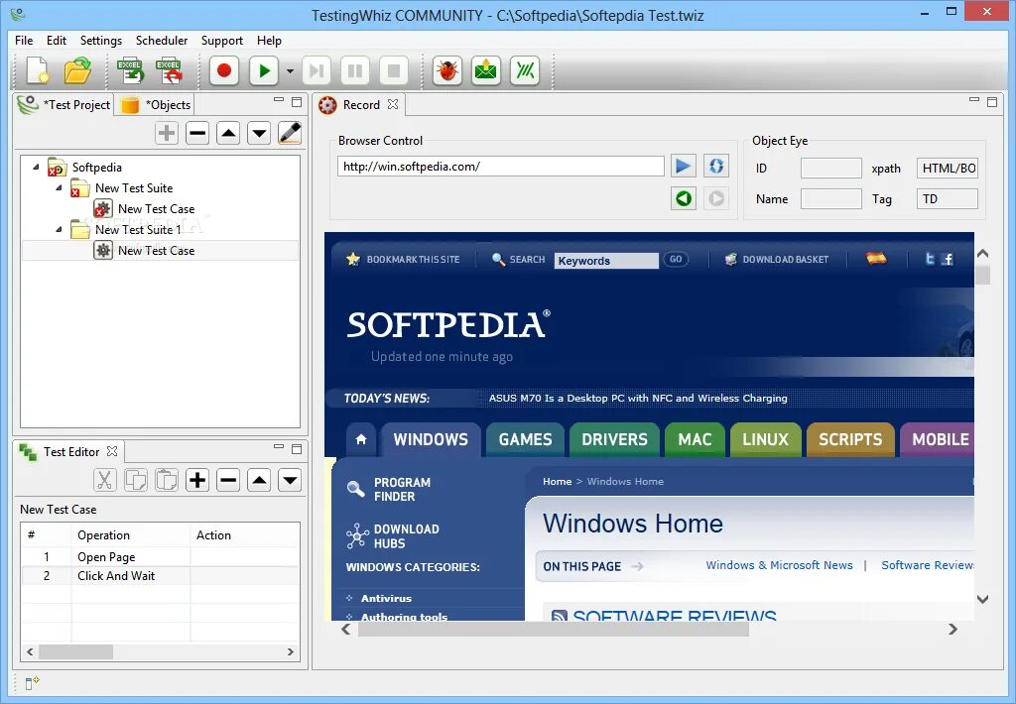Image resolution: width=1016 pixels, height=704 pixels.
Task: Collapse the New Test Suite 1 node
Action: click(59, 229)
